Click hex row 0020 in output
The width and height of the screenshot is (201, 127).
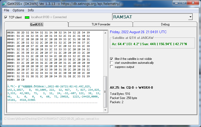48,33
